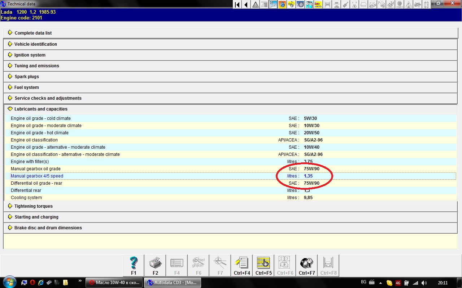Click the red 46 badge tray icon

click(x=398, y=283)
